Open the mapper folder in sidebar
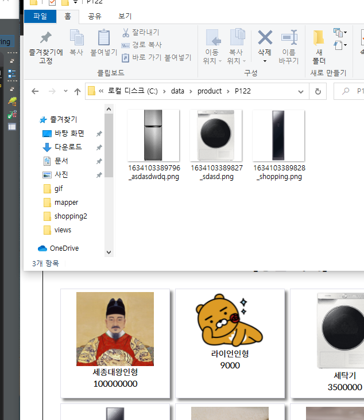The width and height of the screenshot is (364, 420). [x=66, y=202]
